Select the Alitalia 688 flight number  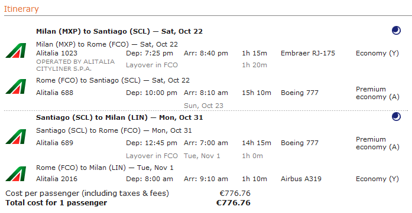pyautogui.click(x=54, y=93)
